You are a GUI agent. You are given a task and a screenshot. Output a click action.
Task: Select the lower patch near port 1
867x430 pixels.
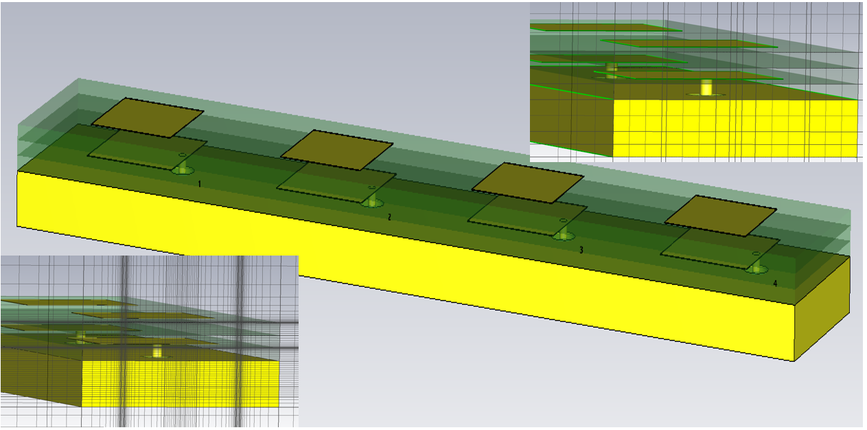137,154
